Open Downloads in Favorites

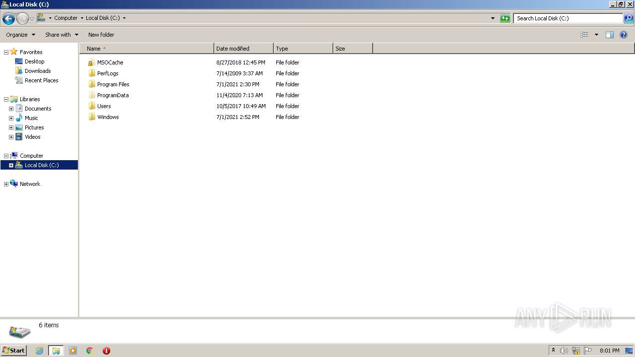[x=38, y=71]
